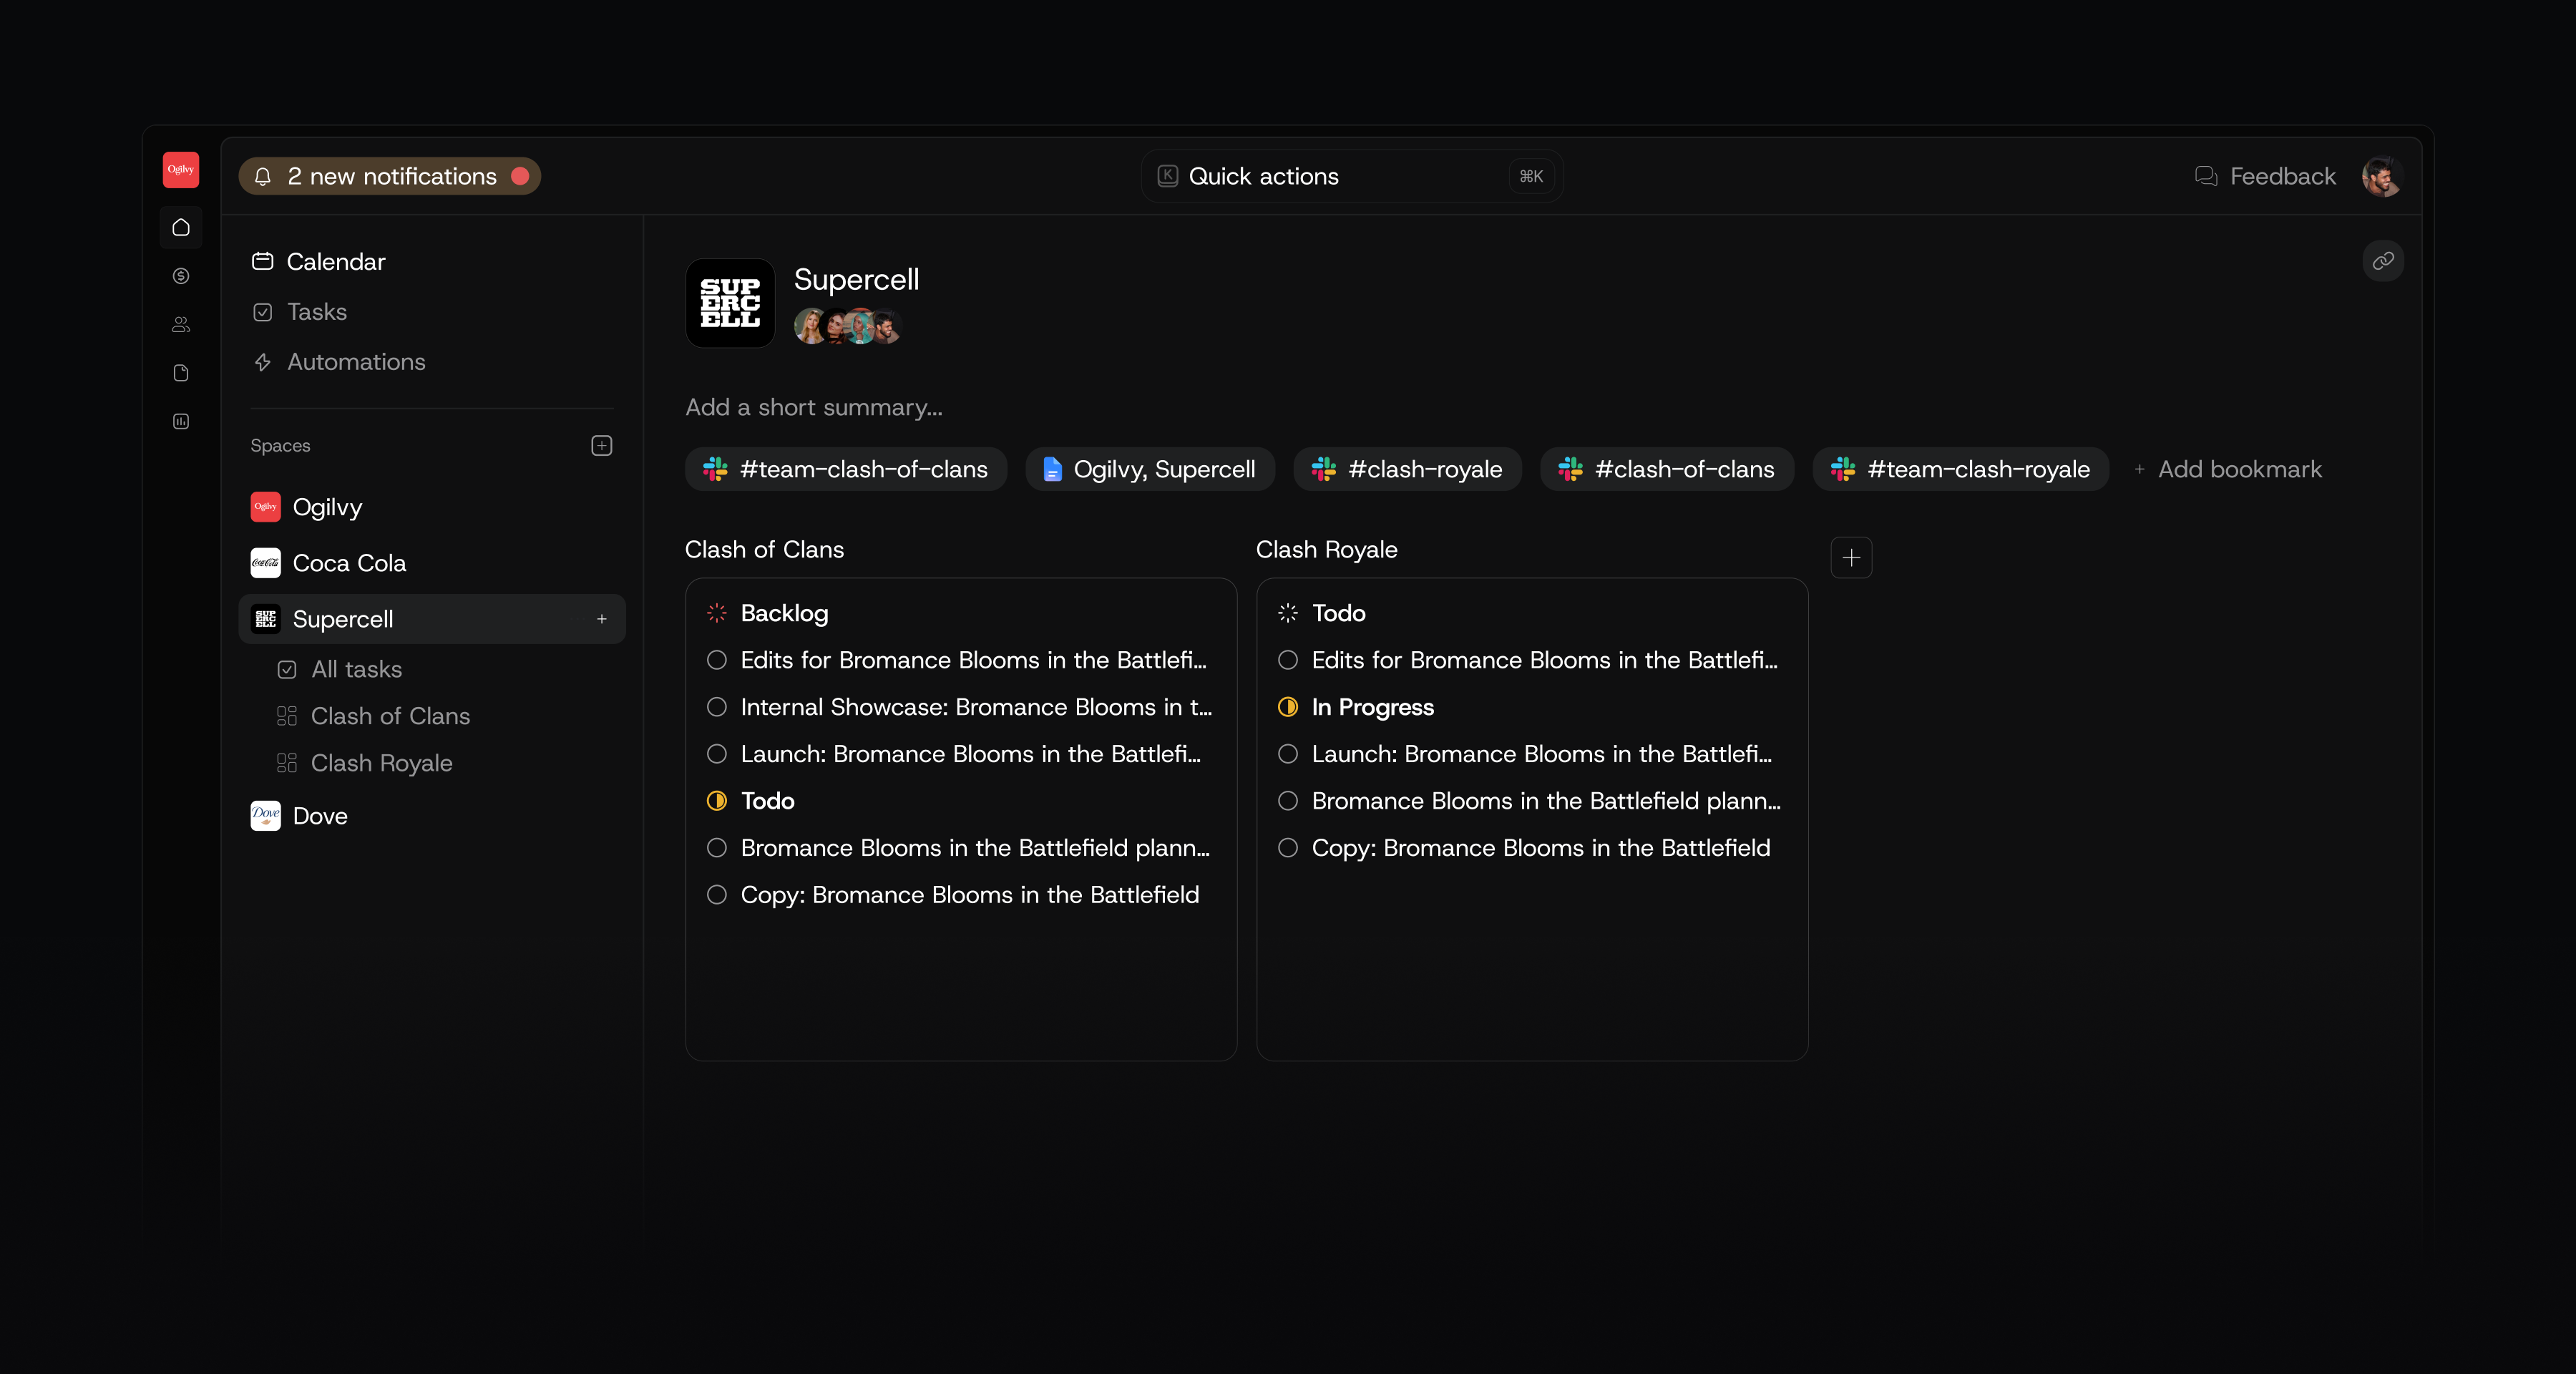Click the red notification dot
2576x1374 pixels.
[x=520, y=177]
